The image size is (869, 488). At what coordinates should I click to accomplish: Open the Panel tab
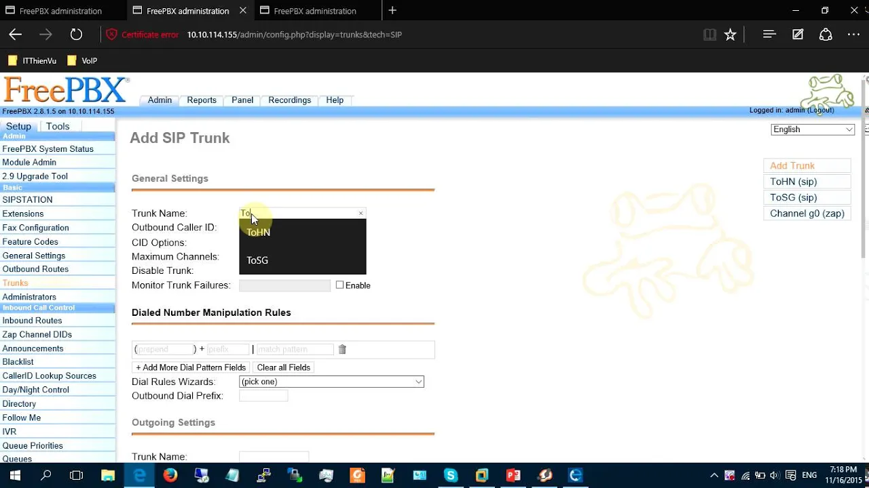tap(242, 100)
